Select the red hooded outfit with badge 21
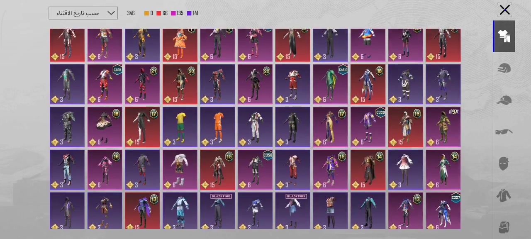 tap(142, 84)
